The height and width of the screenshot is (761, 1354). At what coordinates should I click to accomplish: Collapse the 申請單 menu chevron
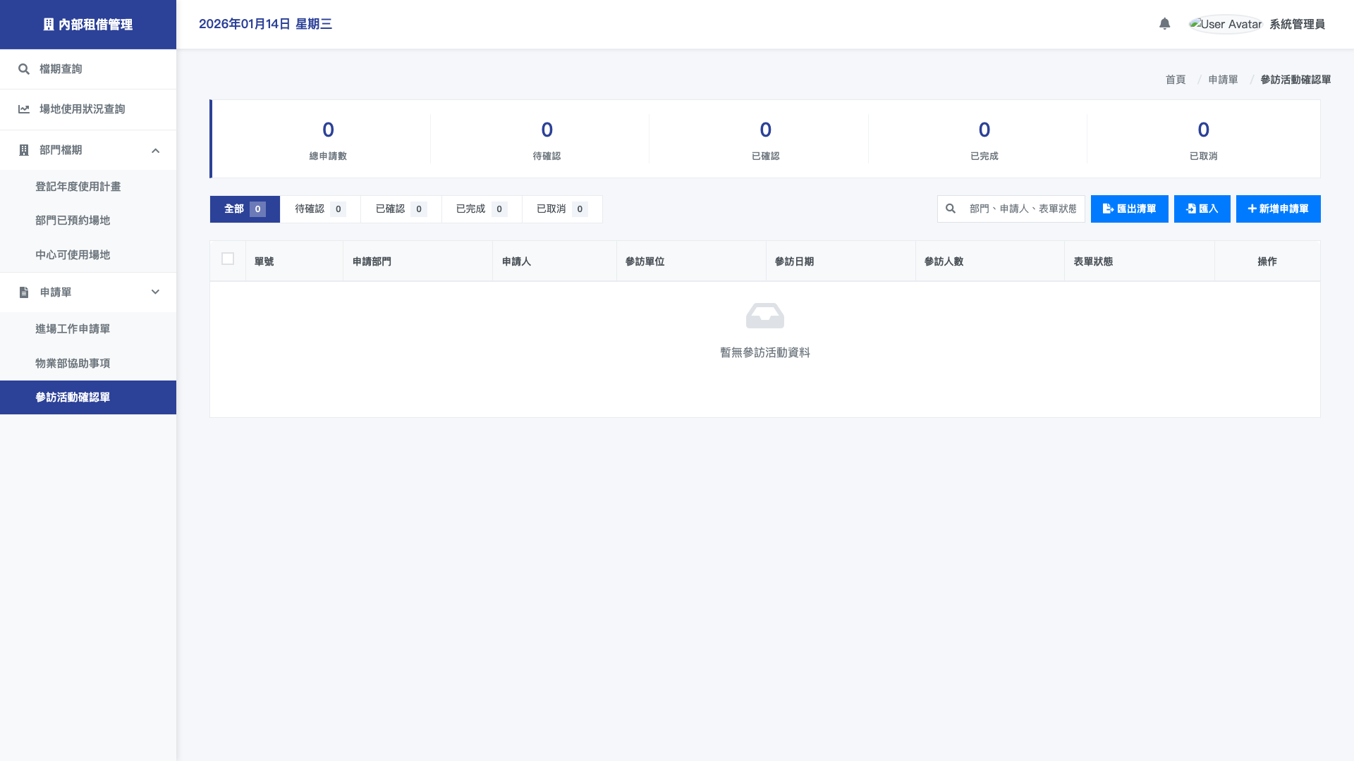[155, 292]
